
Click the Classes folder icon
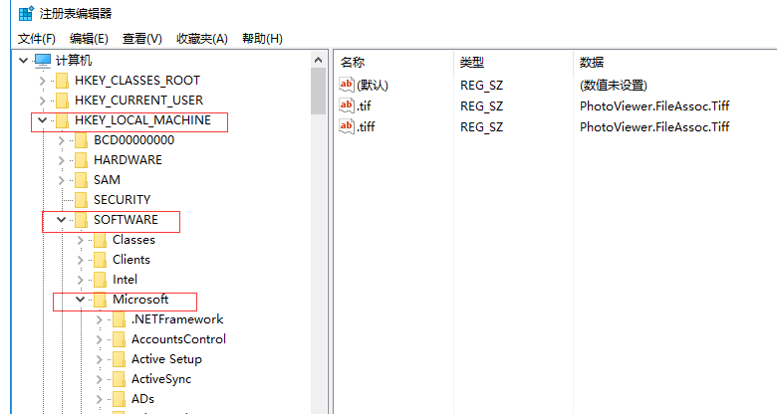click(x=100, y=240)
